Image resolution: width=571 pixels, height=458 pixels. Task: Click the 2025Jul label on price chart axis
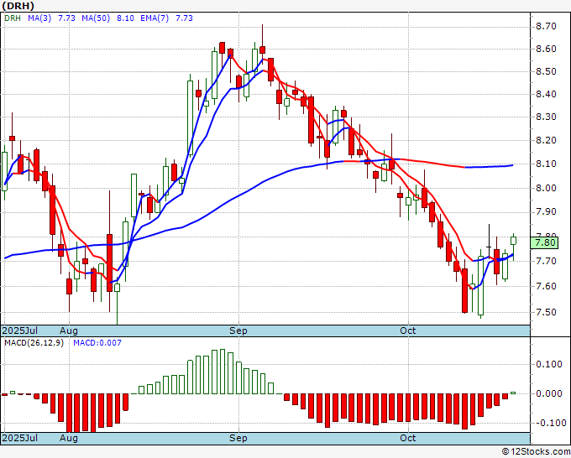click(x=20, y=330)
